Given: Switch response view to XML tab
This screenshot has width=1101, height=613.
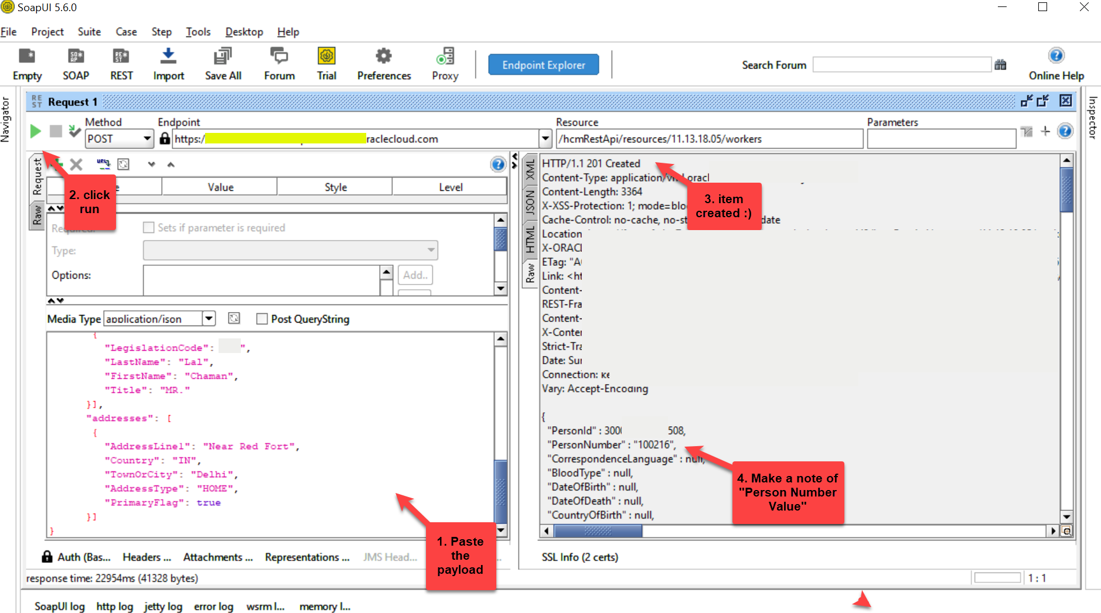Looking at the screenshot, I should click(530, 169).
